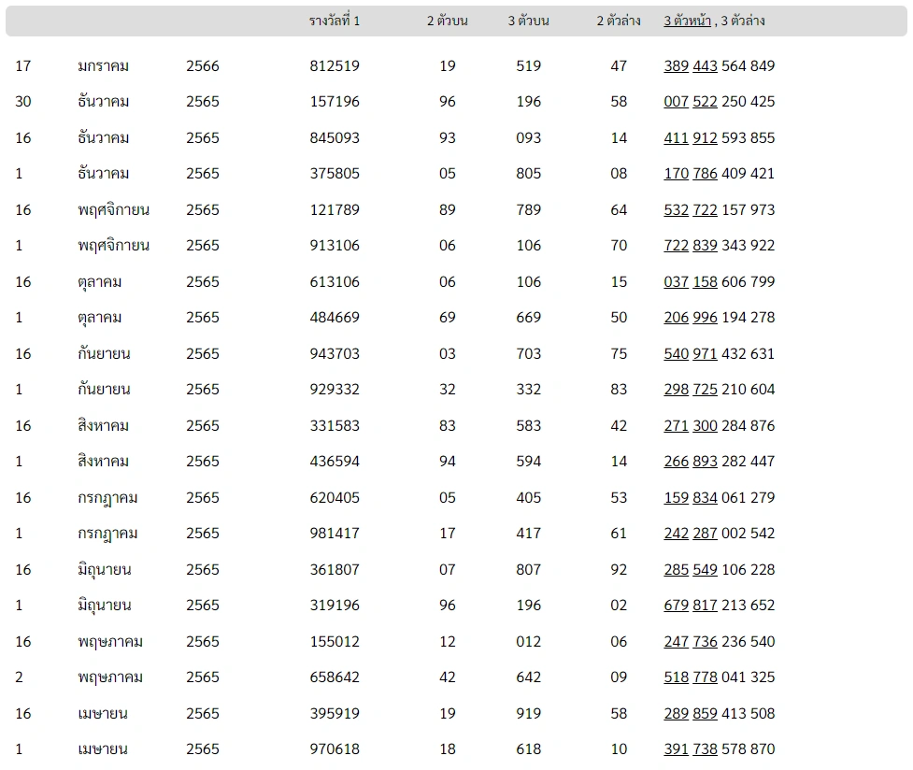This screenshot has width=913, height=770.
Task: Click link 839 for 1 พฤศจิกายน 2565
Action: click(x=705, y=245)
